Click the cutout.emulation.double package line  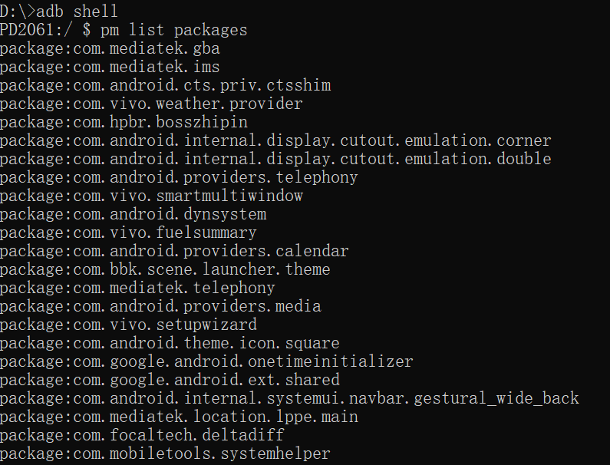pos(275,159)
